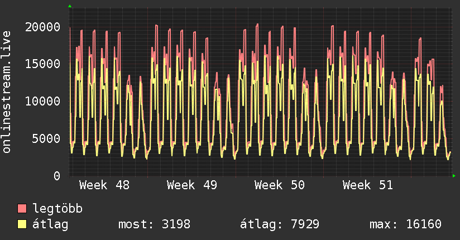Viewport: 460px width, 240px height.
Task: Click the Week 48 axis label
Action: pyautogui.click(x=104, y=185)
